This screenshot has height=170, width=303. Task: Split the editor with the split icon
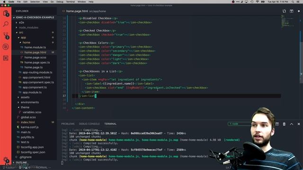point(292,11)
